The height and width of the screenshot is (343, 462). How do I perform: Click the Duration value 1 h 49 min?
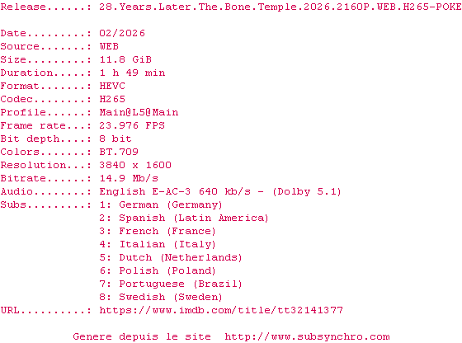132,73
